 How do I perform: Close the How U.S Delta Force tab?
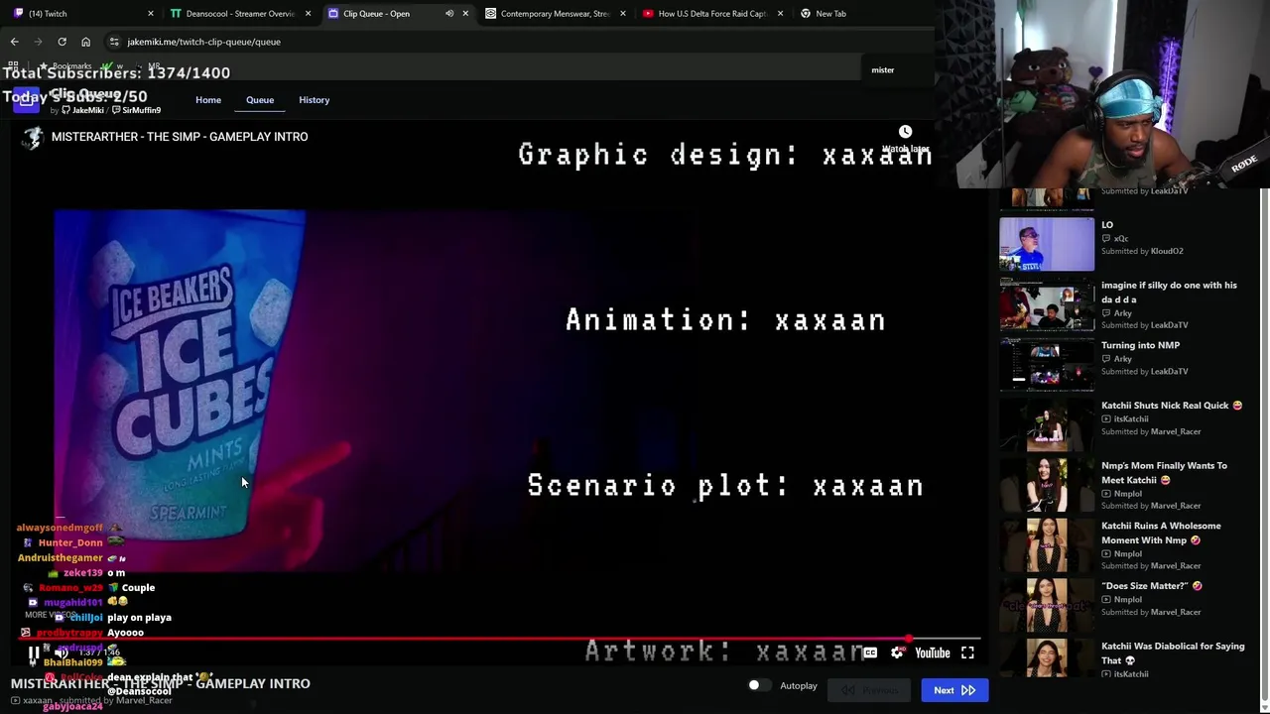(x=780, y=14)
